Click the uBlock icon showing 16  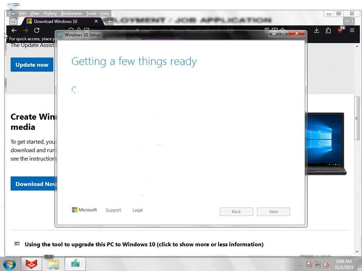(x=340, y=30)
